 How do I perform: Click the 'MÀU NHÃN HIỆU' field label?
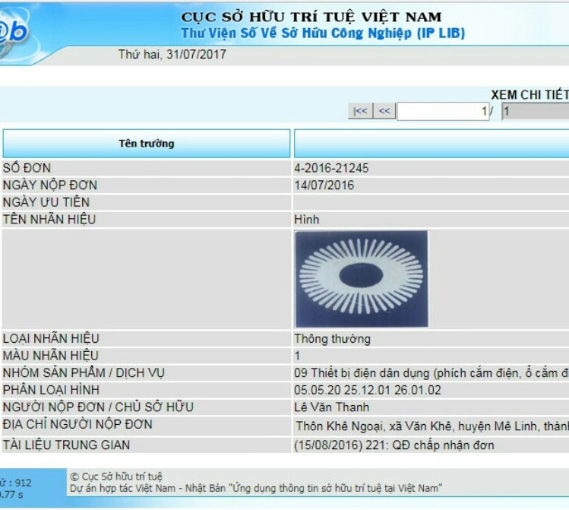51,356
